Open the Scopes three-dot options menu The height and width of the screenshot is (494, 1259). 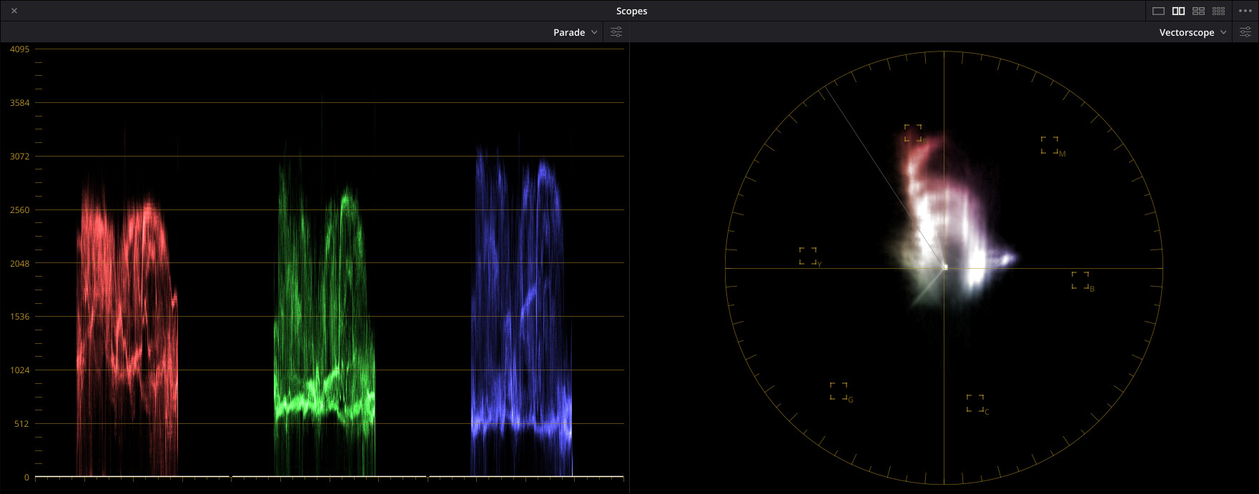(x=1245, y=11)
